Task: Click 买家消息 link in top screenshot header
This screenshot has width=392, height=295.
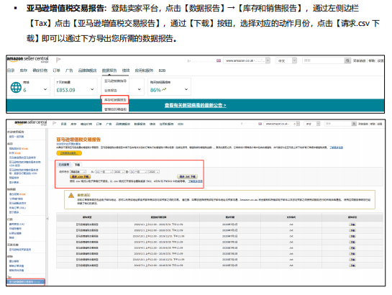Action: [x=359, y=60]
